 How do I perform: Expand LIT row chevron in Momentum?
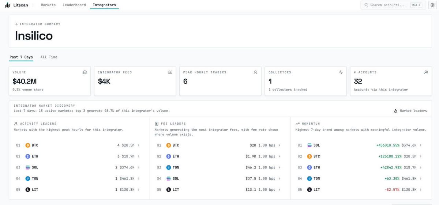tap(420, 190)
